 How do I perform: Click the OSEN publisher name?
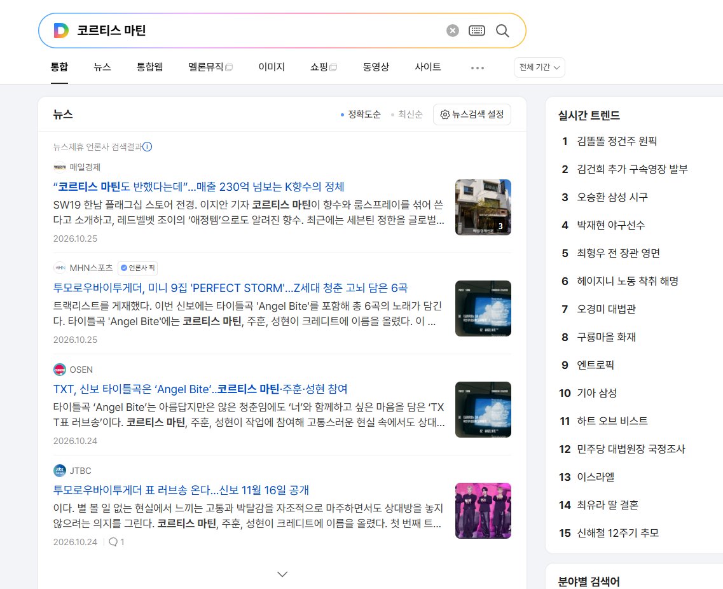point(81,370)
